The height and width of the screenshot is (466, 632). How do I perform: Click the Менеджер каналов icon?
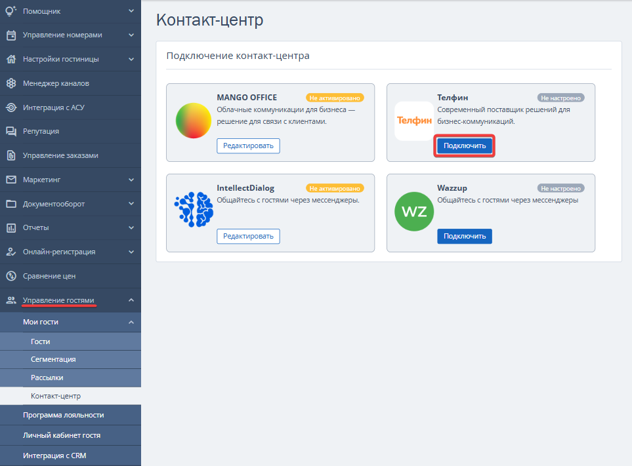coord(11,83)
